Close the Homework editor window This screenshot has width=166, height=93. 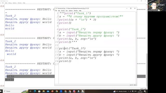pyautogui.click(x=135, y=8)
